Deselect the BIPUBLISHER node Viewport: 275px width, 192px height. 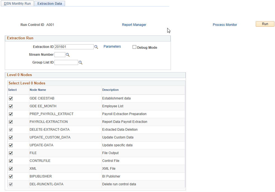(x=11, y=176)
